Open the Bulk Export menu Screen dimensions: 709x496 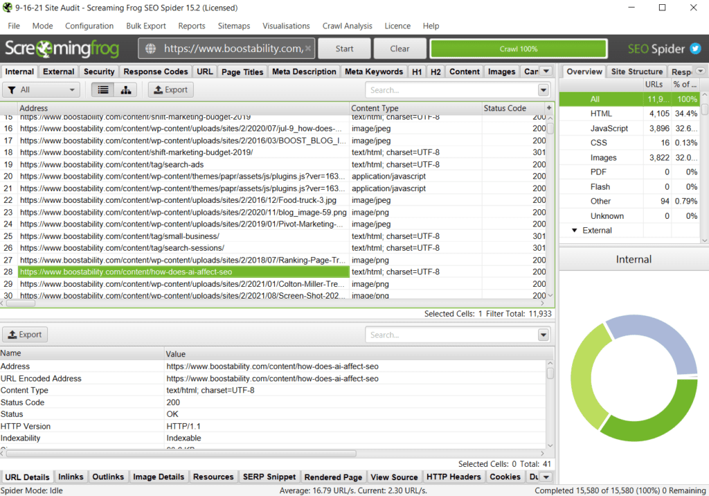146,26
